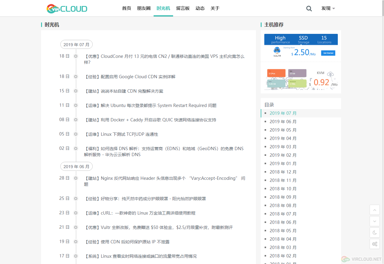Click the timeline dot beside 15 日

point(76,91)
